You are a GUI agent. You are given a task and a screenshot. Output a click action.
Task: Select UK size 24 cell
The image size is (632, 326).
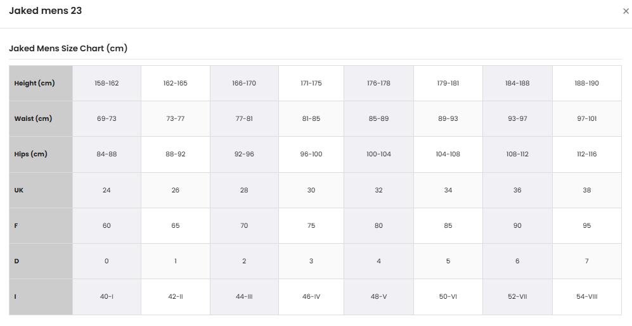point(106,190)
